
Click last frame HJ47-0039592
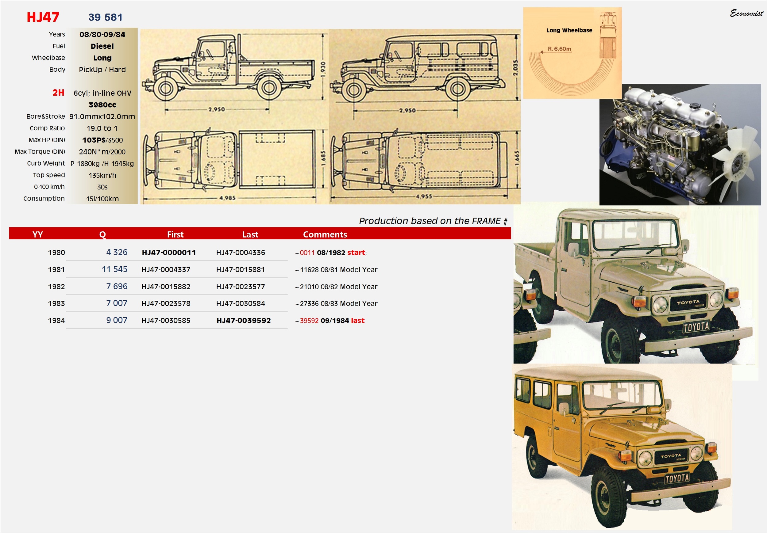244,320
